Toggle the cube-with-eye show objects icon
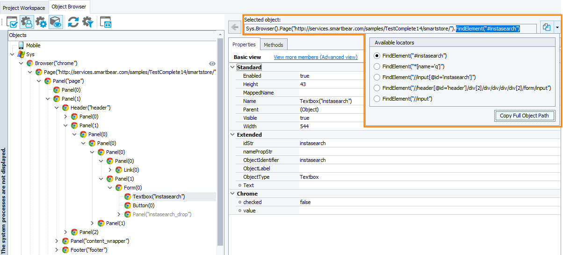The image size is (563, 255). point(56,22)
